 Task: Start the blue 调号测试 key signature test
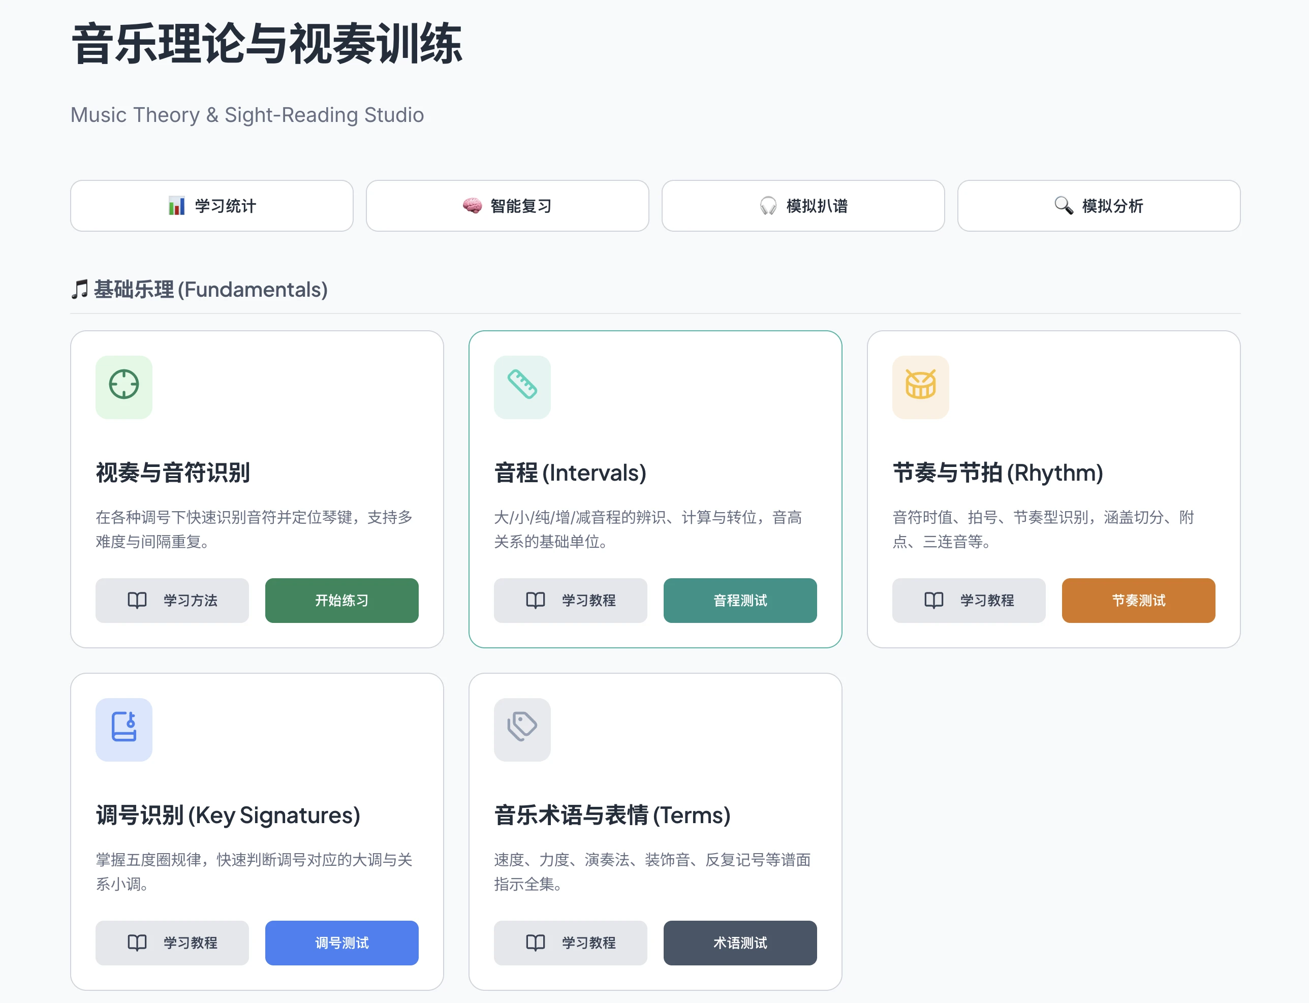coord(341,943)
